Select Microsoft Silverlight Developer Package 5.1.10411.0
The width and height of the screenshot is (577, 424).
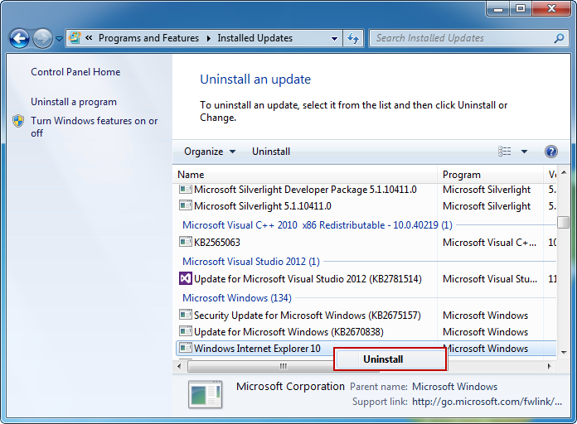pos(305,190)
